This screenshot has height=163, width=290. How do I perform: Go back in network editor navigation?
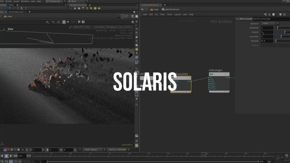142,9
